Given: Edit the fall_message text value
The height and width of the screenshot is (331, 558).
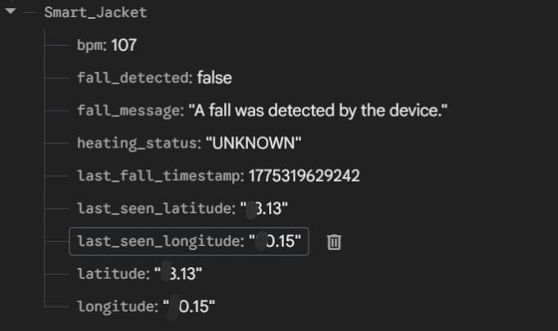Looking at the screenshot, I should (318, 111).
